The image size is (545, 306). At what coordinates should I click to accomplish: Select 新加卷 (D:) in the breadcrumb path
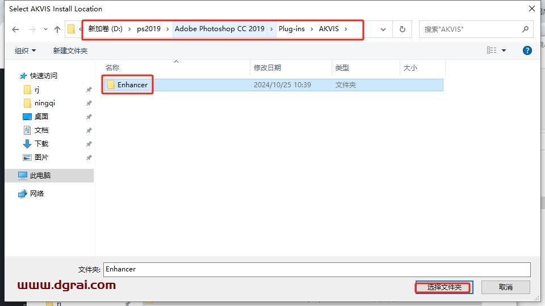tap(106, 29)
